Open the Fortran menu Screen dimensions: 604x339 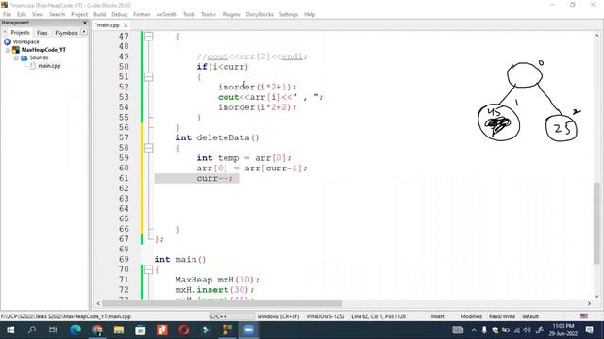(142, 14)
